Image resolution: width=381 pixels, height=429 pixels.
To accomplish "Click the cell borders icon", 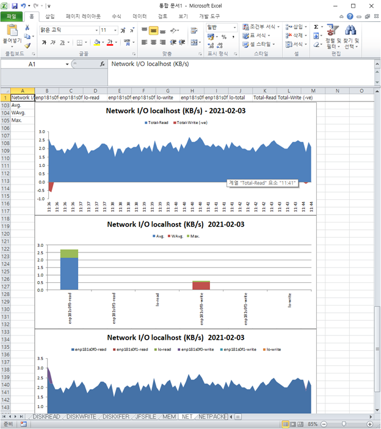I will click(79, 42).
